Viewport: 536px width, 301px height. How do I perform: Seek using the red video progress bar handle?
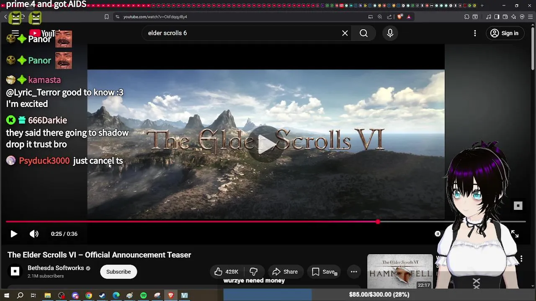tap(378, 222)
